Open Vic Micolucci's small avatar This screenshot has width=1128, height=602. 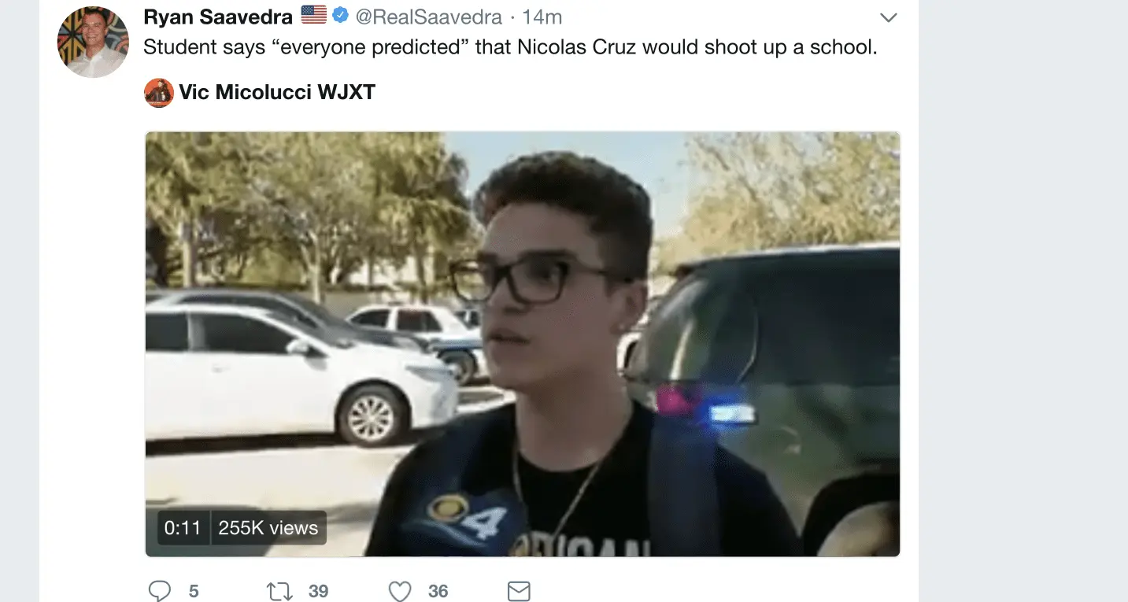159,93
